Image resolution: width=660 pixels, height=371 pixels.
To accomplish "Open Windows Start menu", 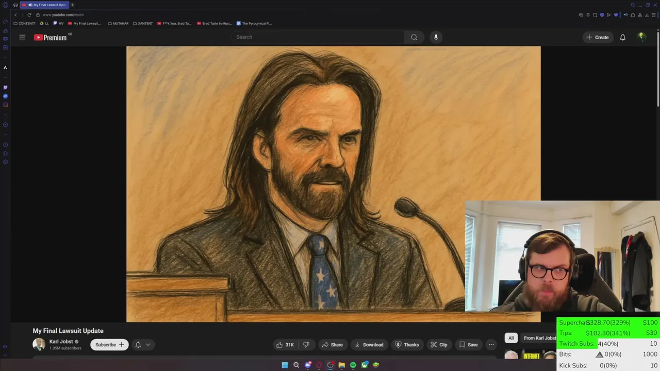I will click(285, 365).
